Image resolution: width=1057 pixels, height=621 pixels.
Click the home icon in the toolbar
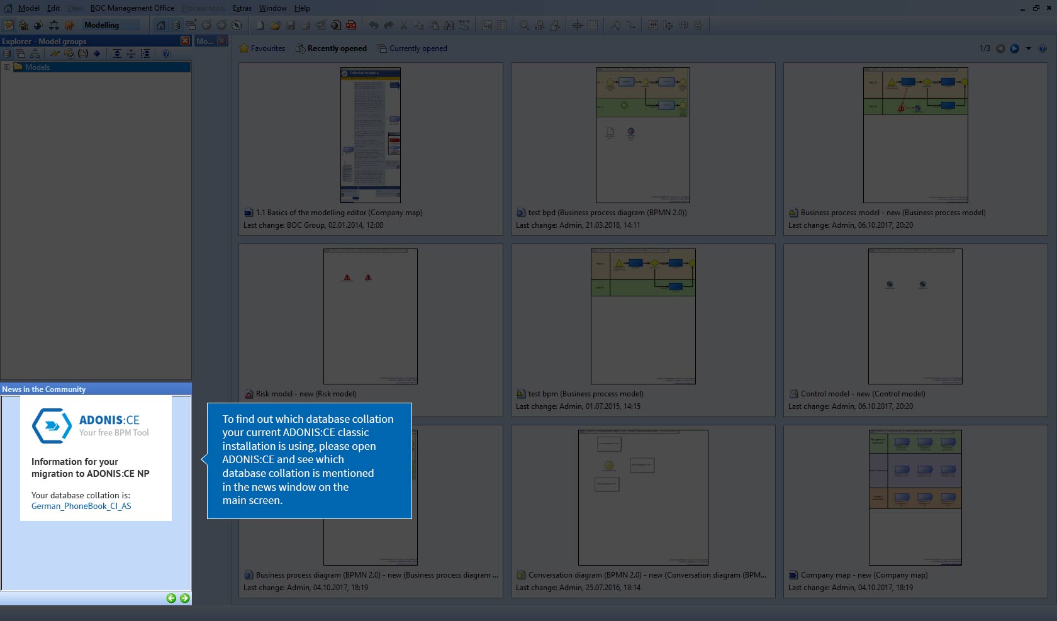pos(161,25)
